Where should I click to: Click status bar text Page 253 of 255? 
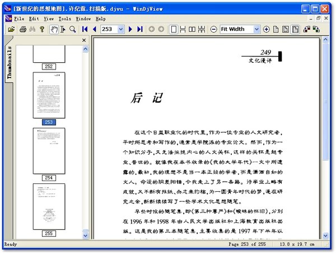[247, 244]
